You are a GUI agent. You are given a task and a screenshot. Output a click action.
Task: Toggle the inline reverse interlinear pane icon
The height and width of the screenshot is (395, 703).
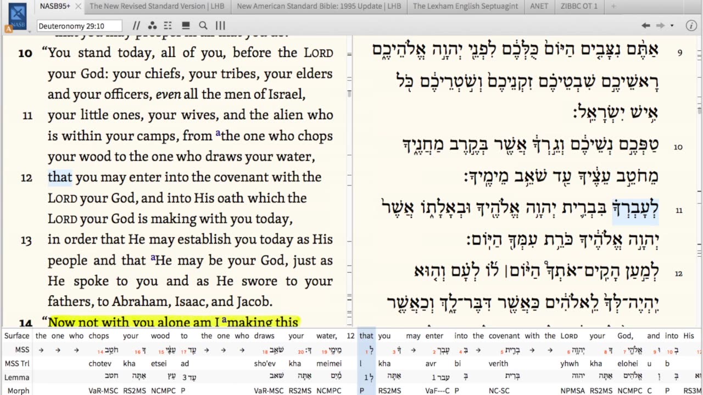tap(186, 26)
